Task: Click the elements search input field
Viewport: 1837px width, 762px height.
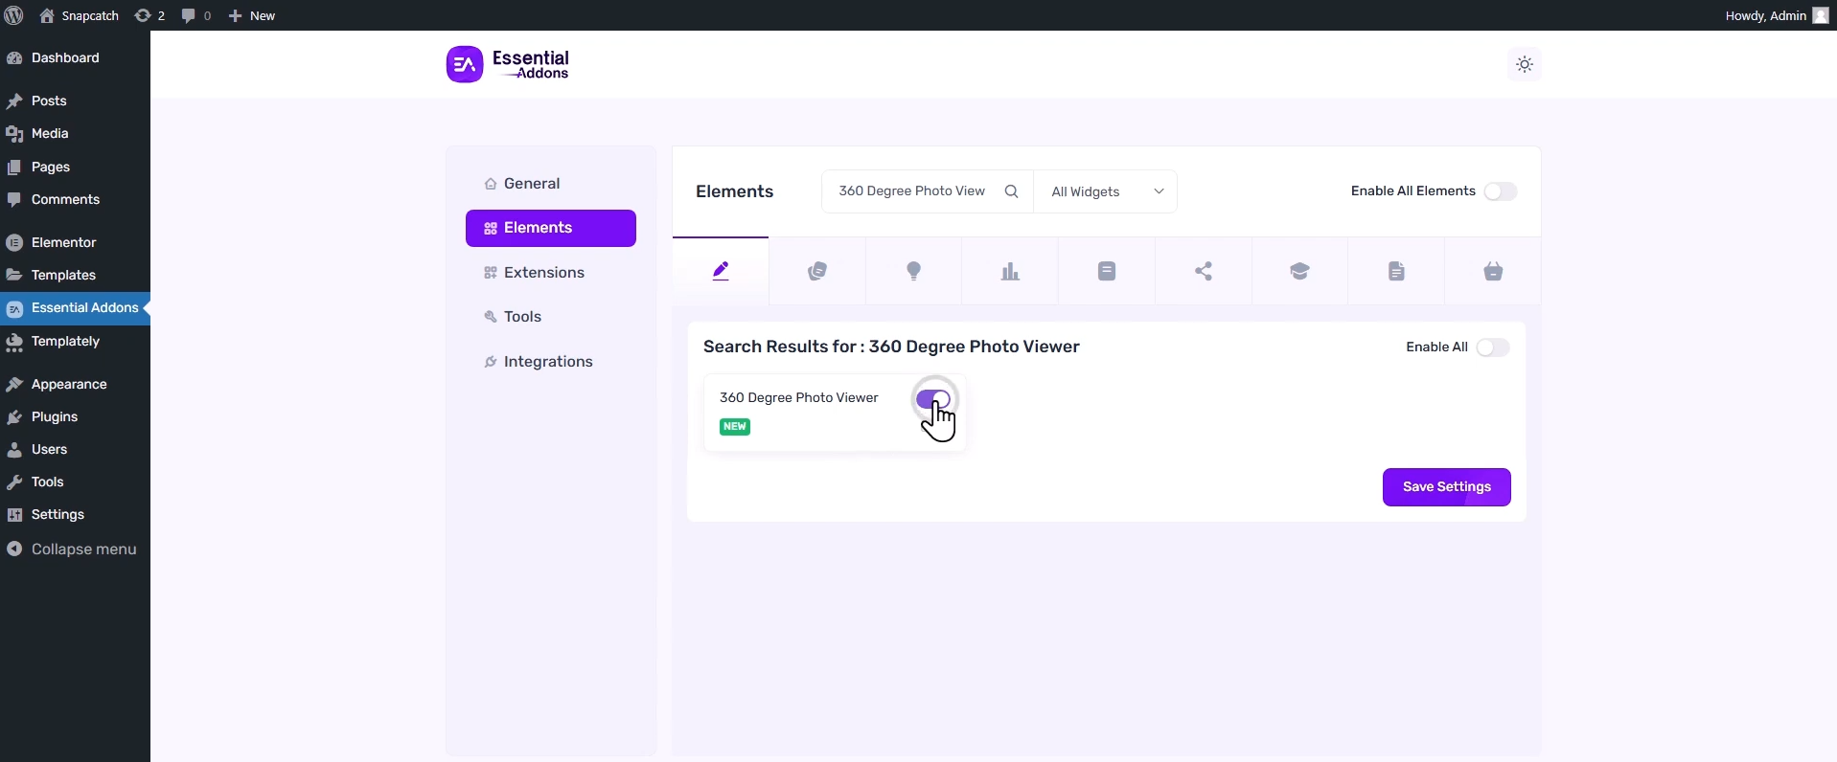Action: 910,191
